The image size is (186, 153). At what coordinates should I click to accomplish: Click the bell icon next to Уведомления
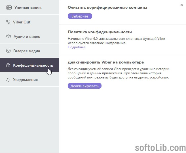tap(8, 80)
